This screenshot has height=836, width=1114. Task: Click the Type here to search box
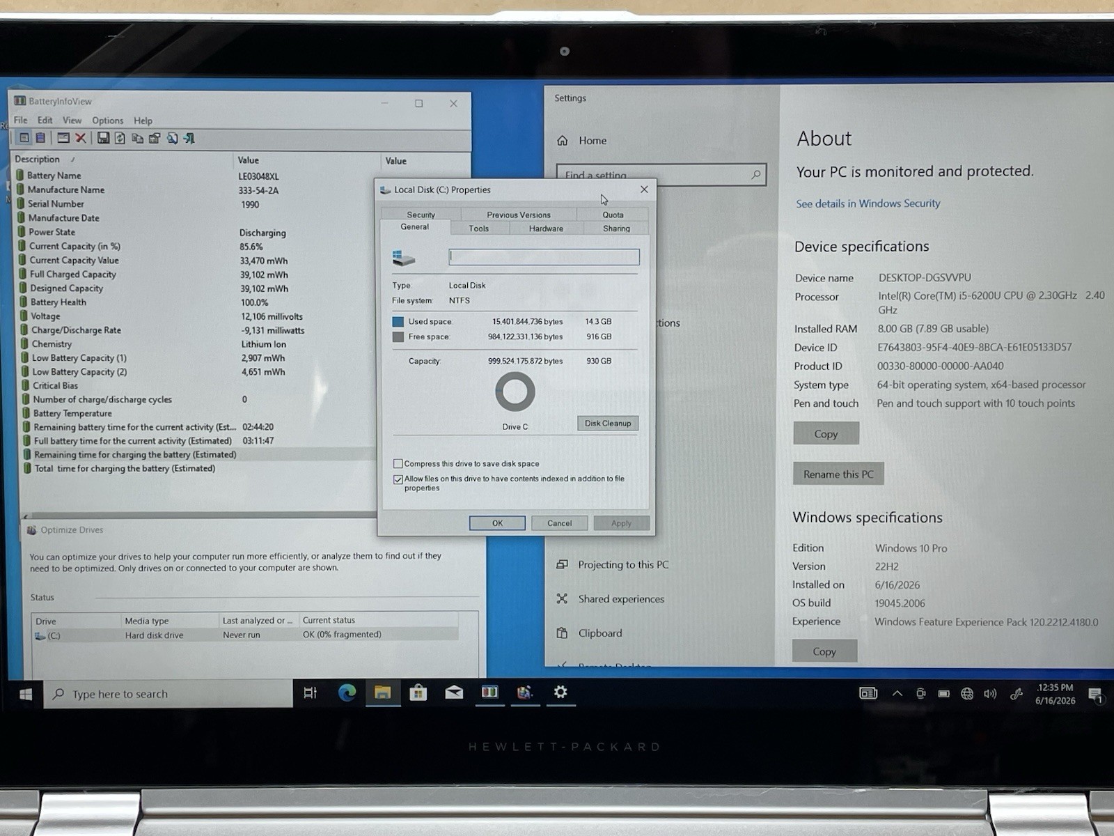[168, 694]
